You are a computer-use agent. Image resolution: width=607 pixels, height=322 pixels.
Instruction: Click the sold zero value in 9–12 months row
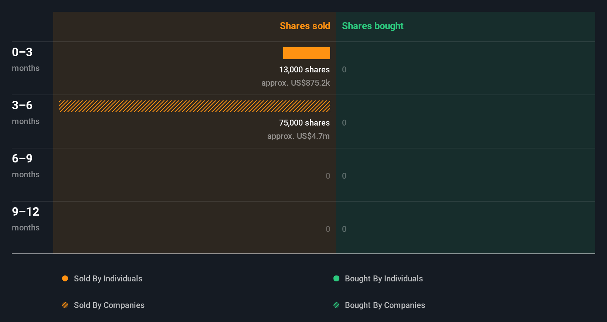[328, 229]
